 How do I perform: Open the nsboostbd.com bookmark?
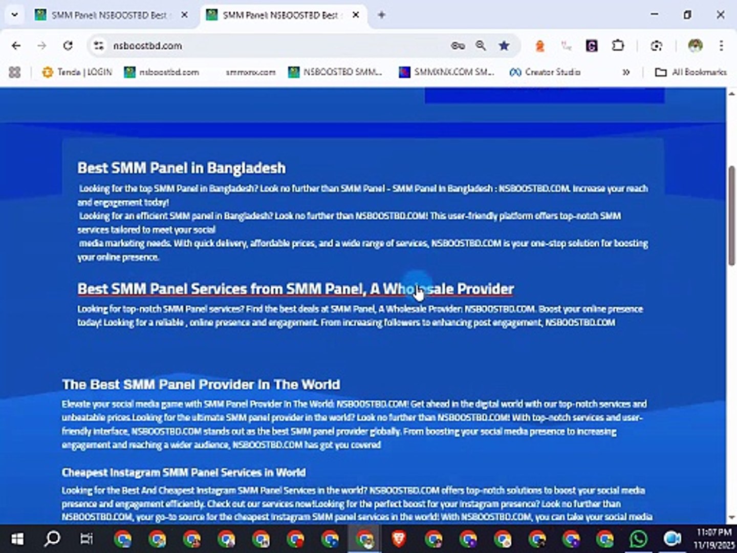[162, 72]
